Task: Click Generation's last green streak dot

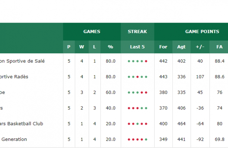Action: pos(146,139)
